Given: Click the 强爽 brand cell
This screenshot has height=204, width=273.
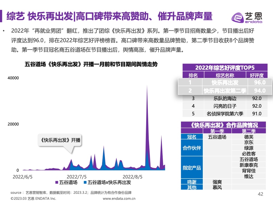Looking at the screenshot, I should (217, 182).
